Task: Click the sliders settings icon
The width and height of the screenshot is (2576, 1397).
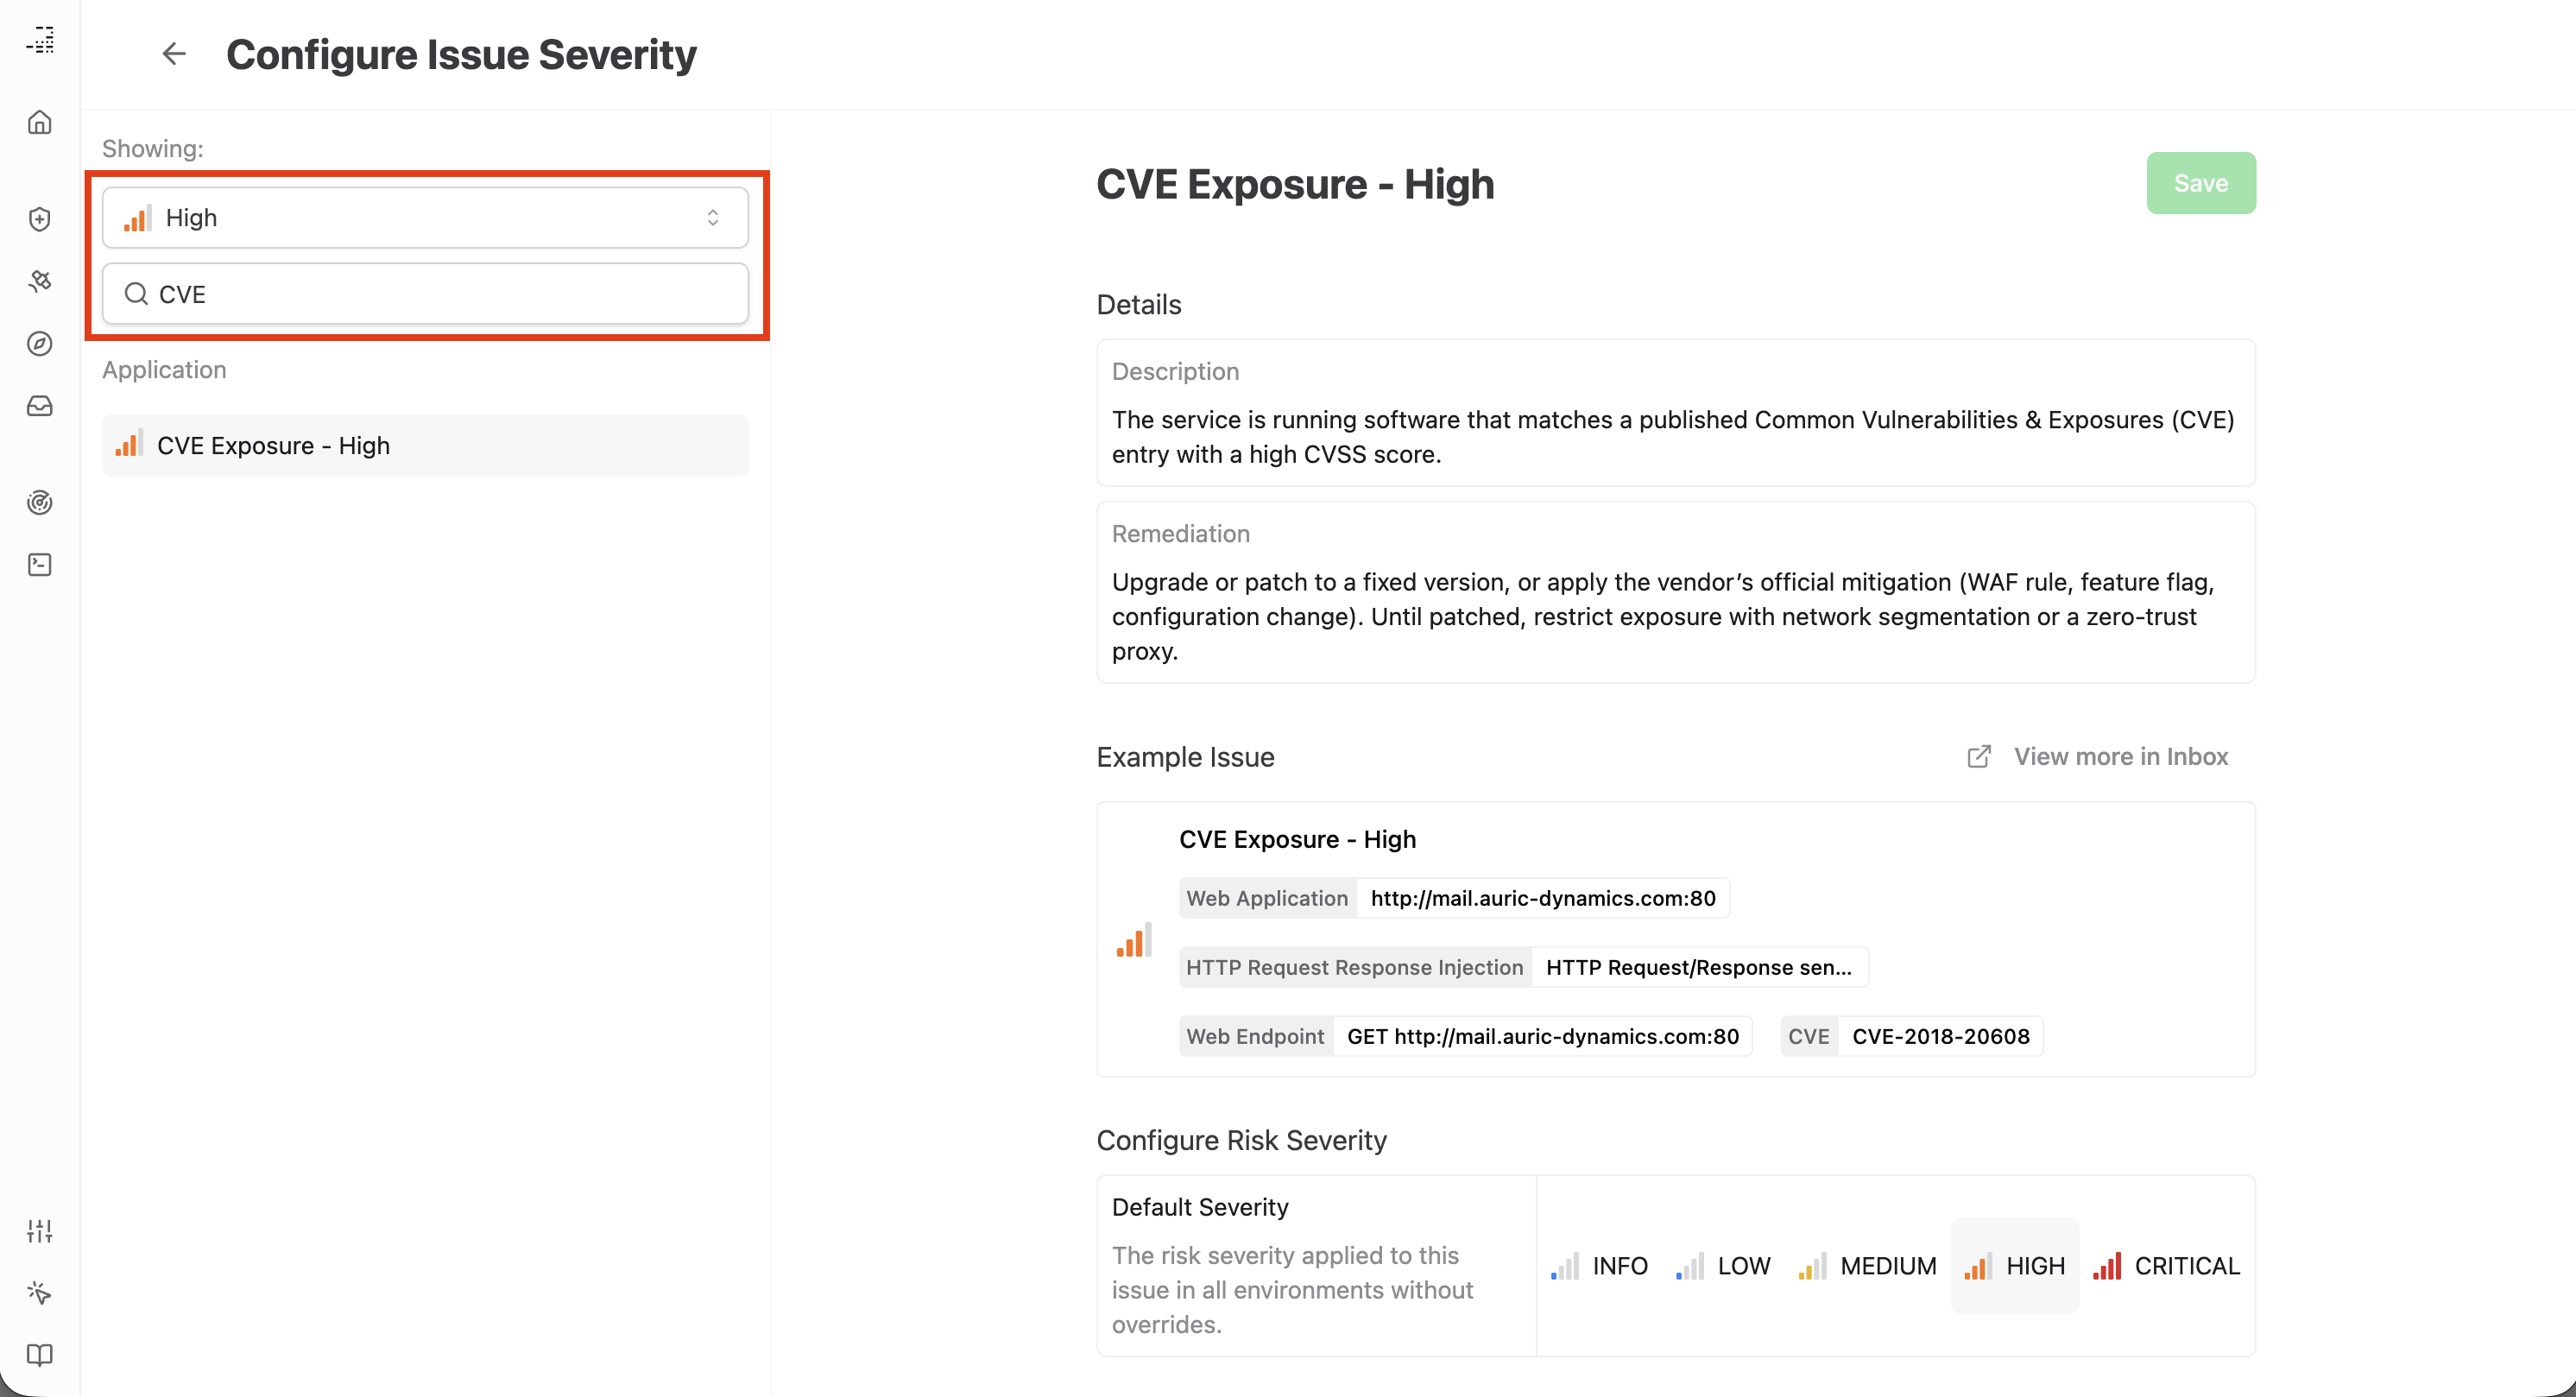Action: [x=40, y=1230]
